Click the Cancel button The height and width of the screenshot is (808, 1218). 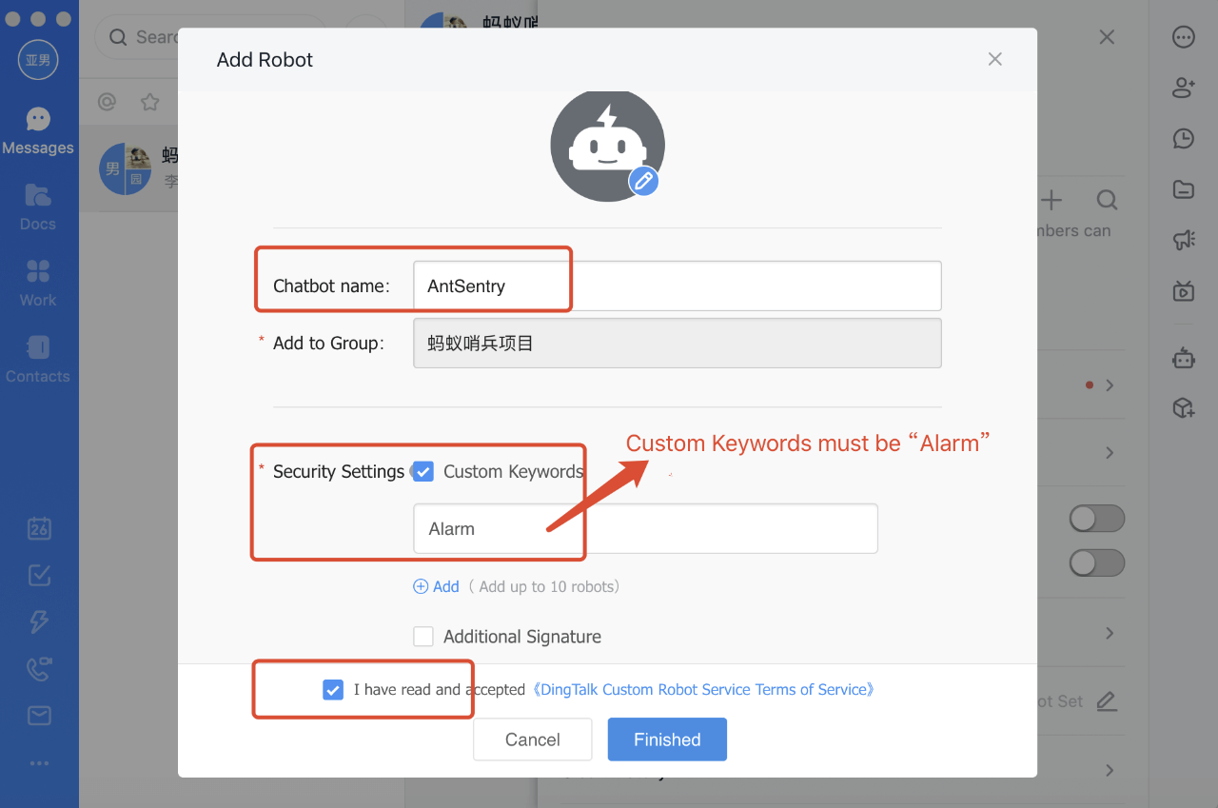[x=533, y=739]
